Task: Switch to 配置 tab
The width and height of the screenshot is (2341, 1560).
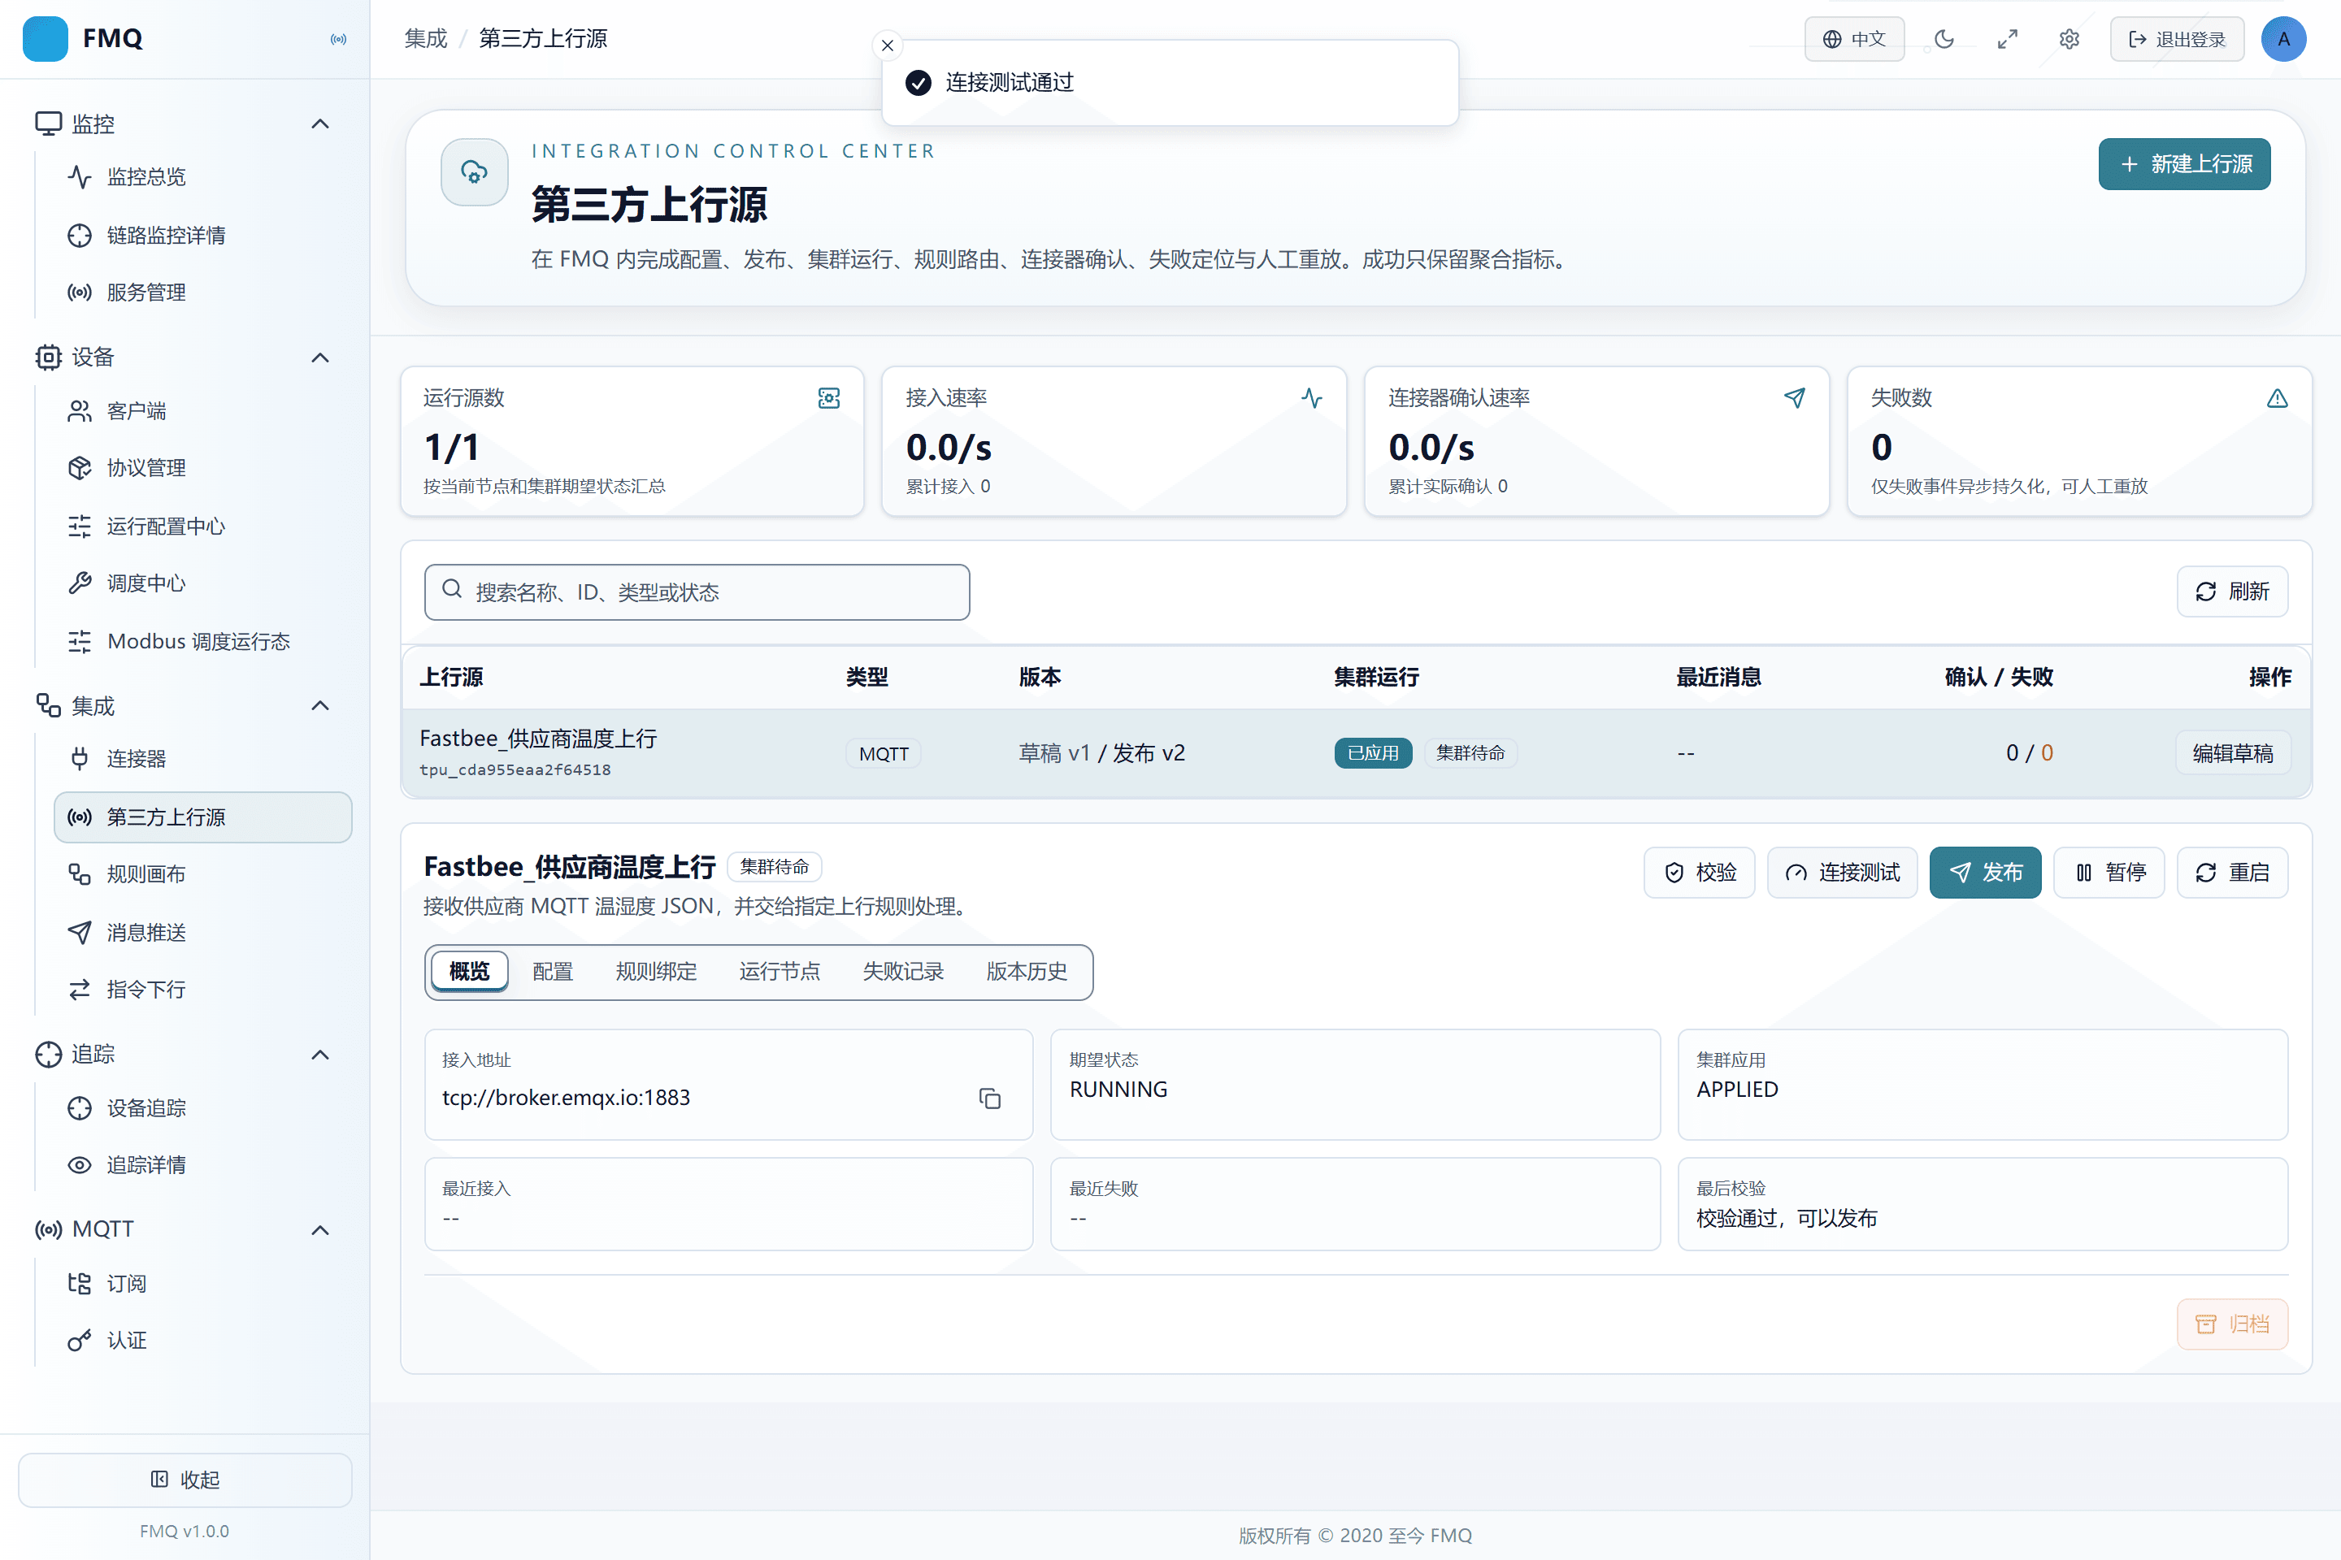Action: click(553, 972)
